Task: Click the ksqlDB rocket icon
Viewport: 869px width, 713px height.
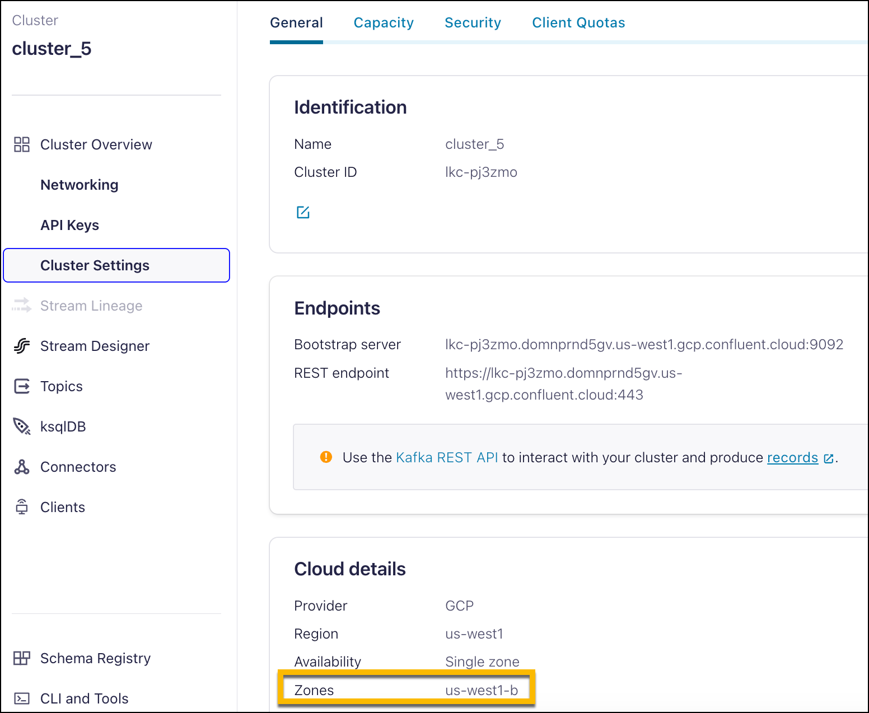Action: (x=22, y=426)
